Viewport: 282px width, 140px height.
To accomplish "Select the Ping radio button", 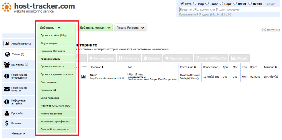I will [x=195, y=4].
